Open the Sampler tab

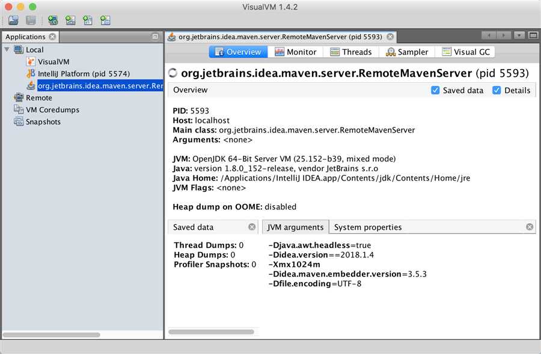click(x=407, y=52)
